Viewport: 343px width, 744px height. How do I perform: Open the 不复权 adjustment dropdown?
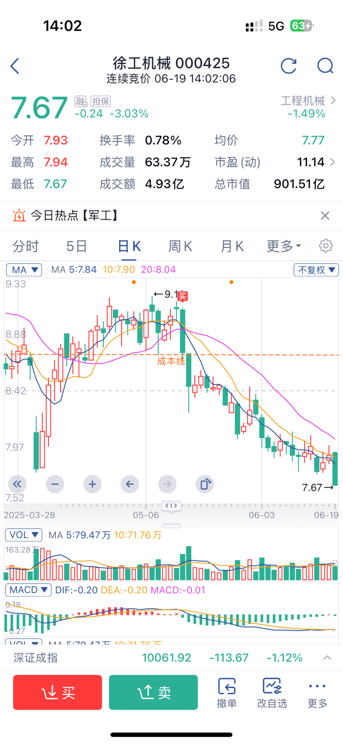[316, 269]
